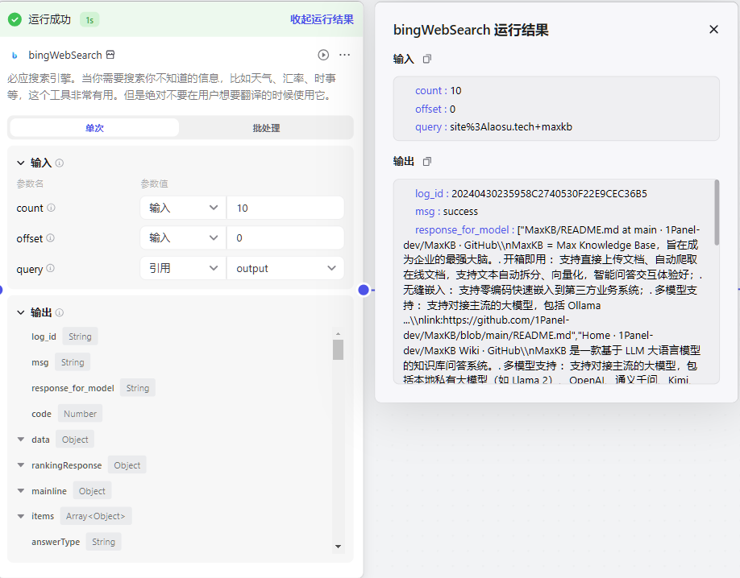
Task: Switch to the 批处理 tab
Action: [x=266, y=128]
